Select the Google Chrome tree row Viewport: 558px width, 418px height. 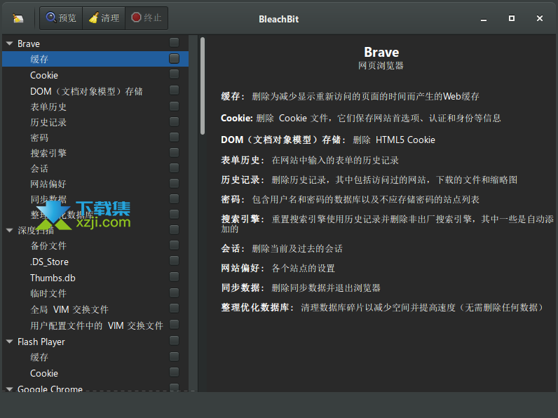click(x=95, y=388)
